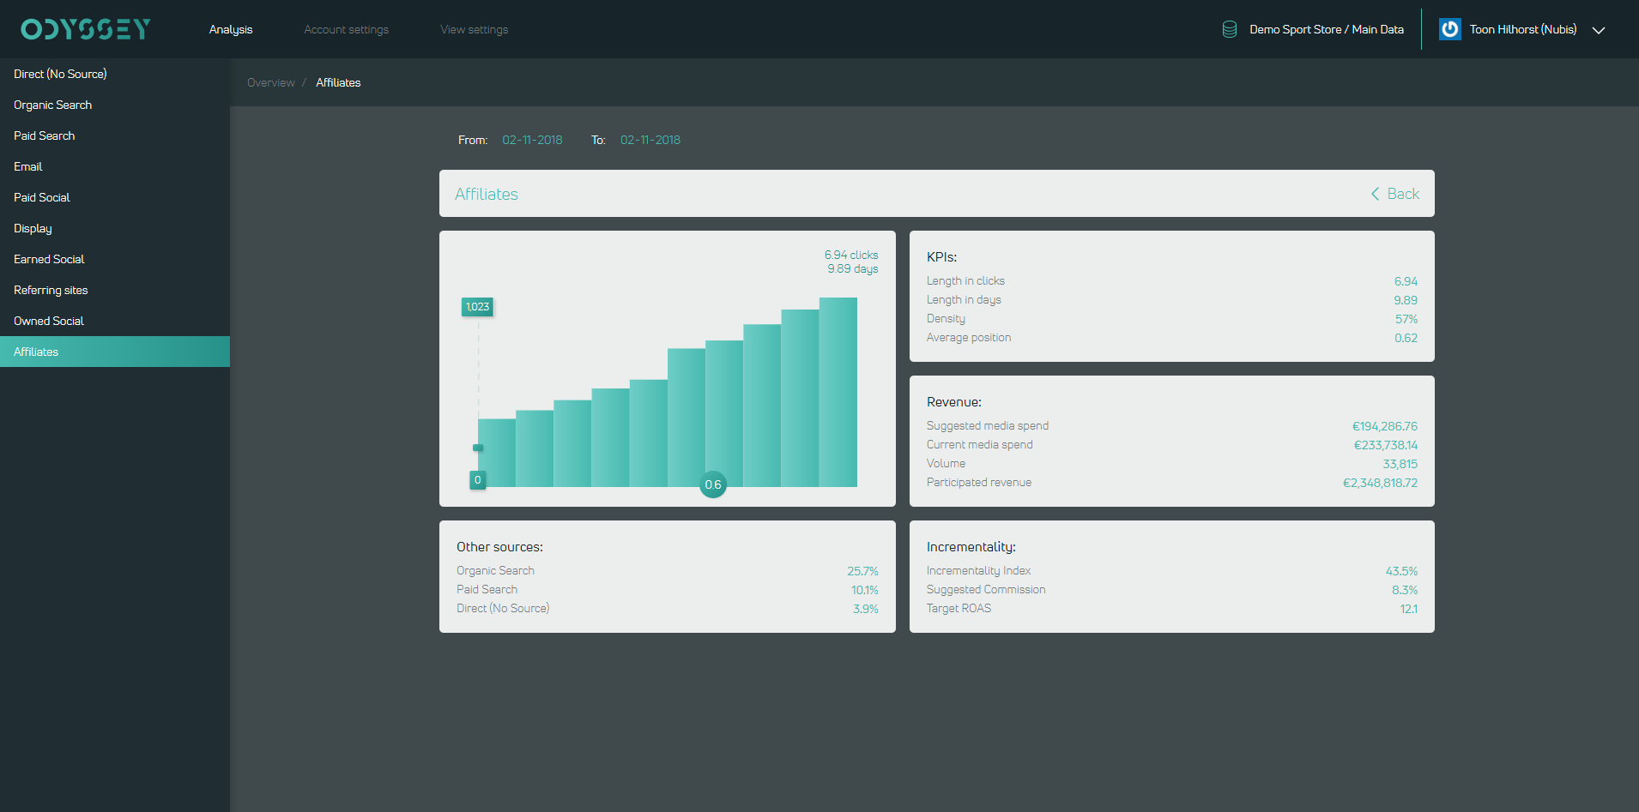Click the Back chevron arrow icon
1639x812 pixels.
click(x=1375, y=194)
